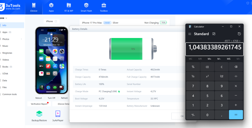This screenshot has width=252, height=128.
Task: Select UDisk in the sidebar
Action: [x=5, y=74]
